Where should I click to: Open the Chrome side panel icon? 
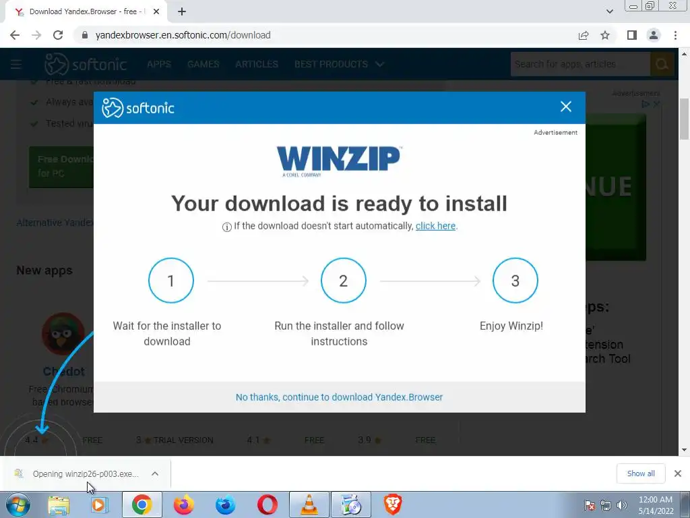[x=632, y=35]
